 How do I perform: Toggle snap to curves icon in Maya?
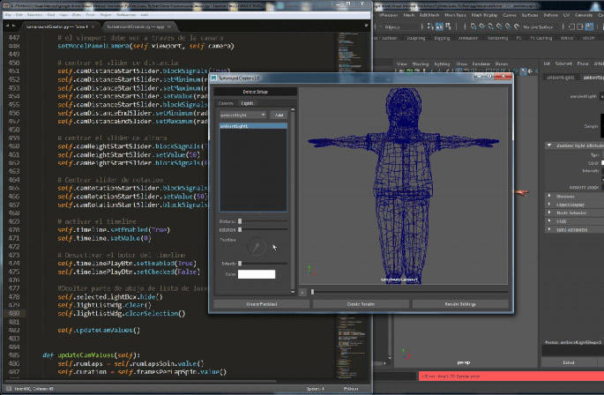482,26
